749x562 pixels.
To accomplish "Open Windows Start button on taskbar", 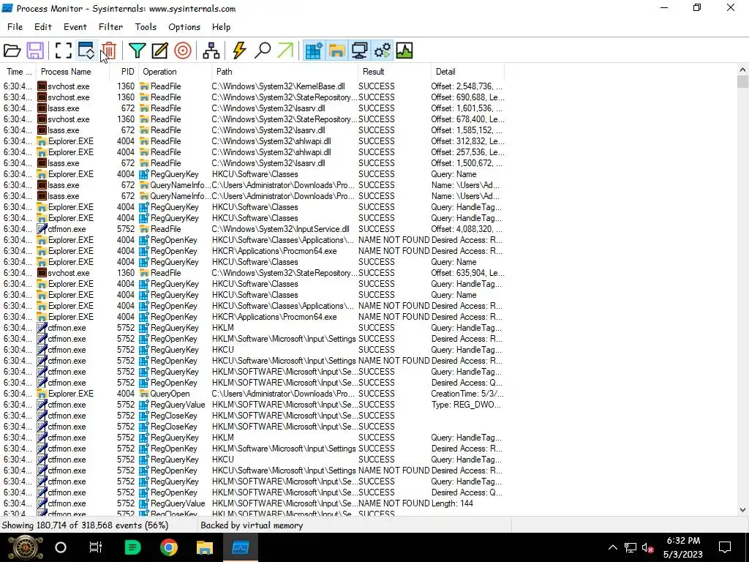I will click(25, 547).
